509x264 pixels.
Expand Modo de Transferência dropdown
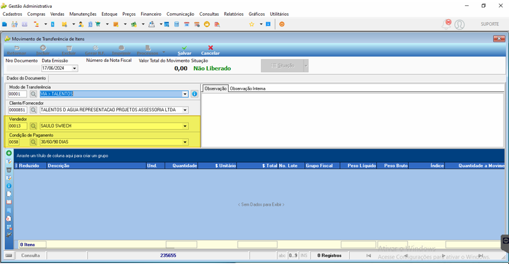pos(185,94)
